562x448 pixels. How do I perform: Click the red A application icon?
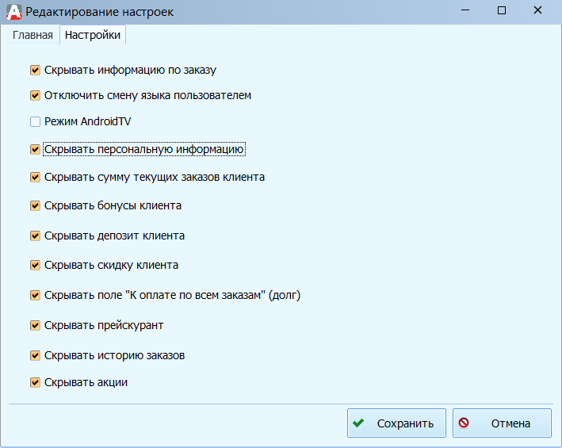point(14,12)
